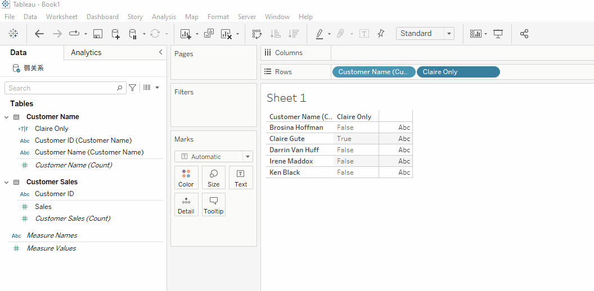Click the Ken Black row label
This screenshot has height=291, width=594.
[x=284, y=172]
